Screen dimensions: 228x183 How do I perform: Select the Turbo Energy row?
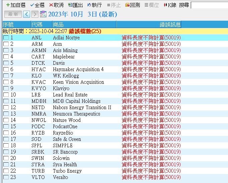[67, 171]
